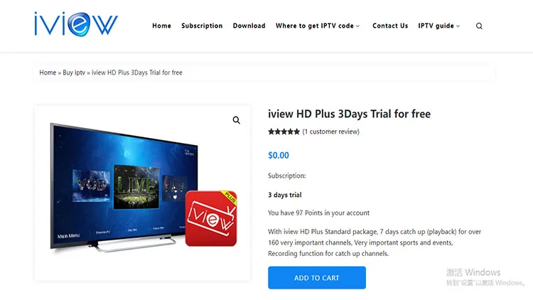Click the TV product image thumbnail
This screenshot has width=533, height=300.
pyautogui.click(x=143, y=193)
